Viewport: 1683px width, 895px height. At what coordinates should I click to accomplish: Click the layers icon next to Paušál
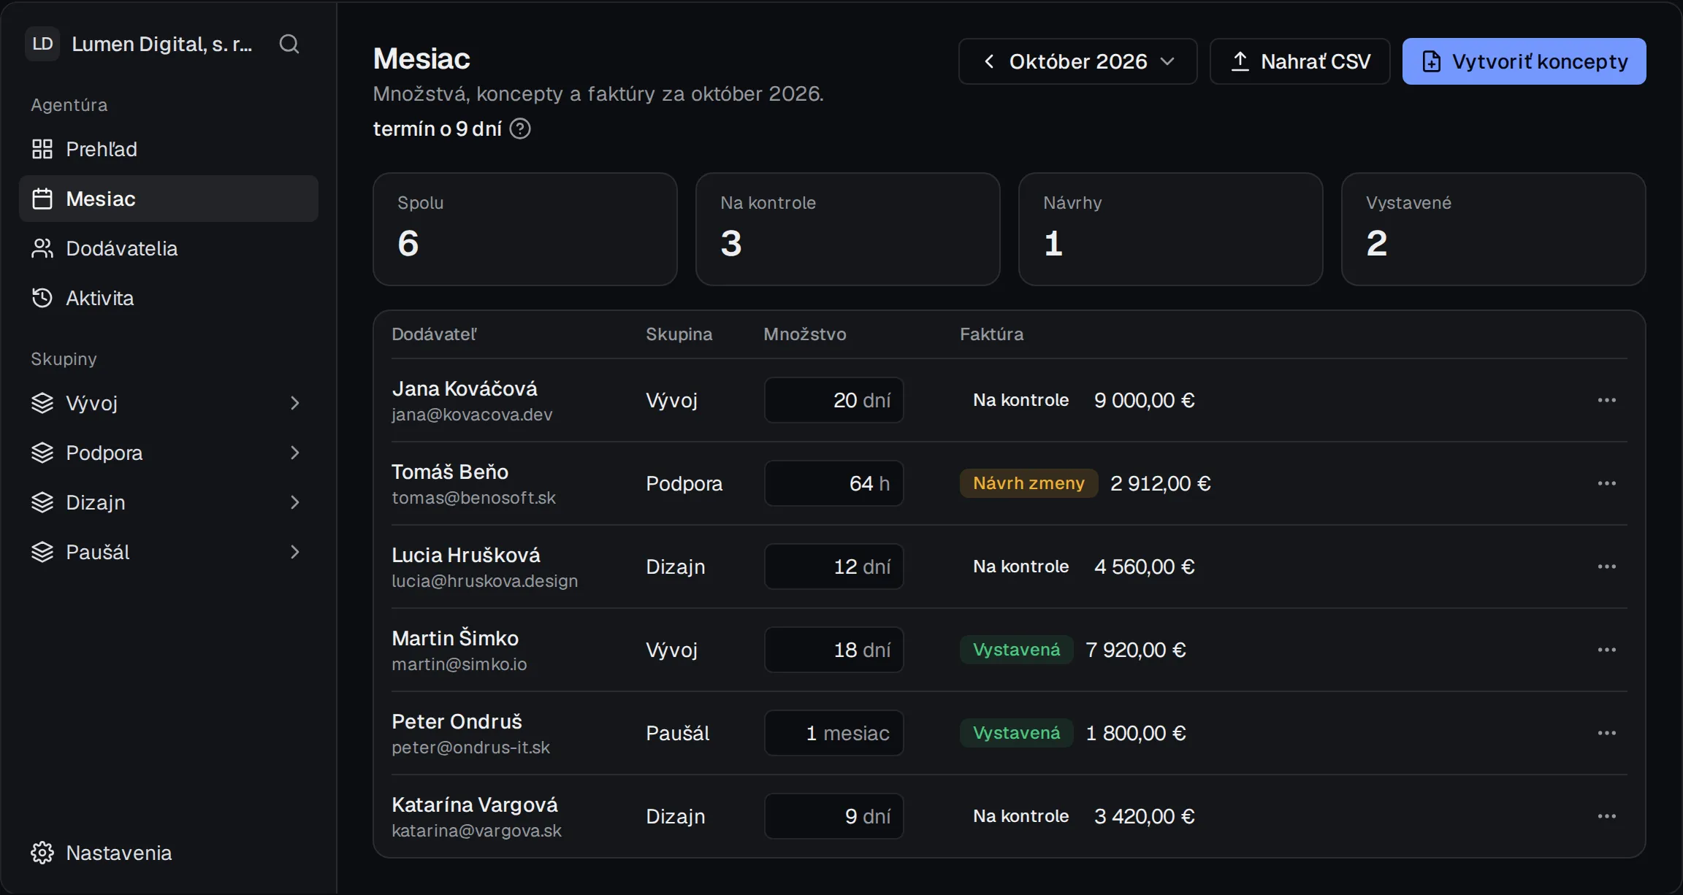point(42,552)
